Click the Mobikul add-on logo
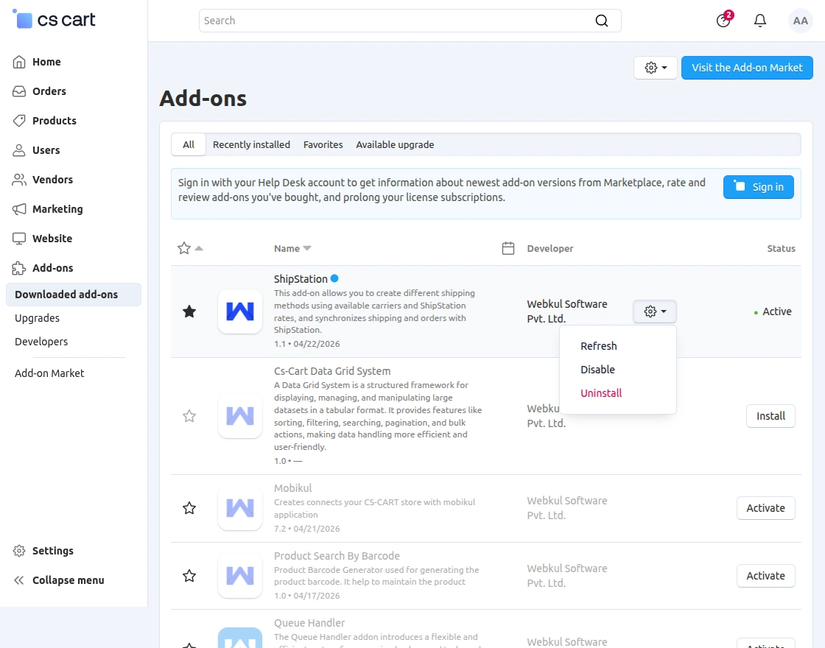The height and width of the screenshot is (648, 825). click(x=240, y=508)
